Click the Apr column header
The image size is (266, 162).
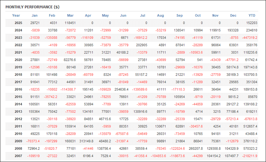pos(88,15)
